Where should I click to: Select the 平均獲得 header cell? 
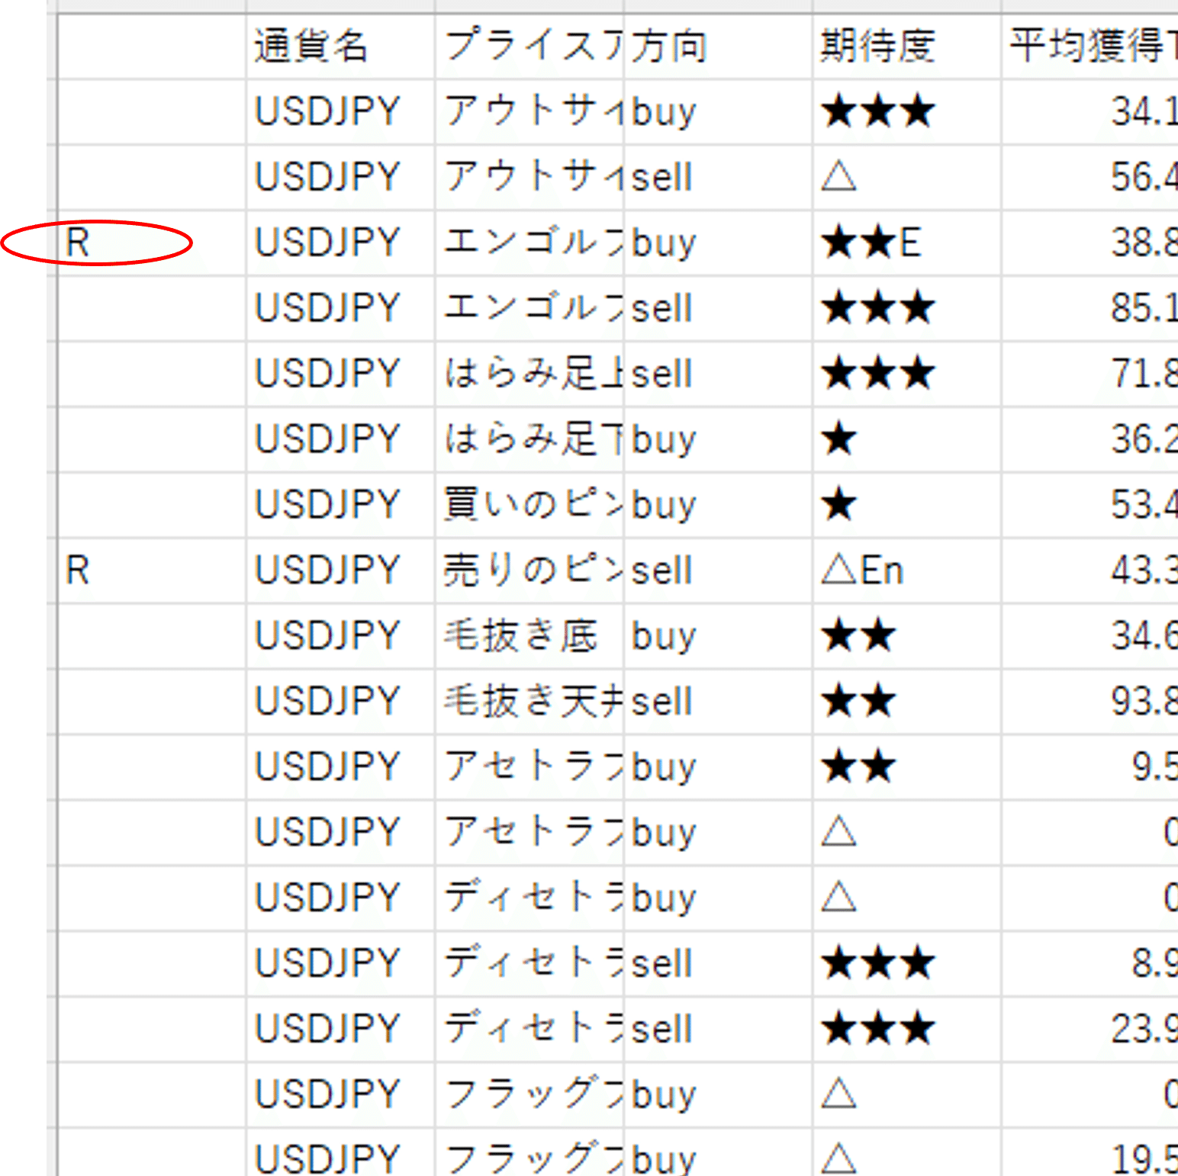tap(1090, 47)
